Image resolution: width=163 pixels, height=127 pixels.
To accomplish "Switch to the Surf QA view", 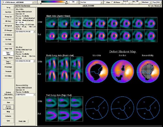I will [x=8, y=12].
